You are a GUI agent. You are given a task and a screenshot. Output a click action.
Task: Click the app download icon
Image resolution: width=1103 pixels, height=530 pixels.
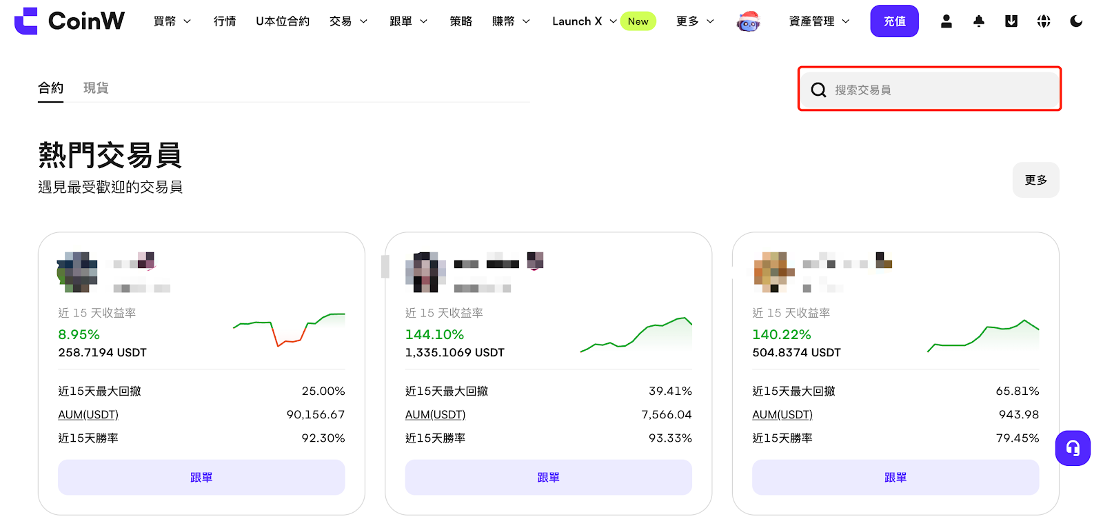(x=1011, y=21)
